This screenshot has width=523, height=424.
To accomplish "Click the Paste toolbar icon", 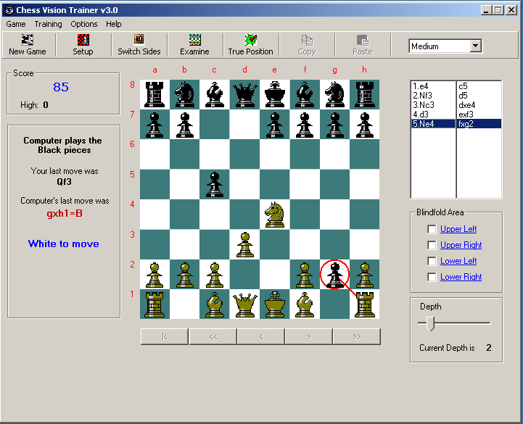I will (363, 45).
